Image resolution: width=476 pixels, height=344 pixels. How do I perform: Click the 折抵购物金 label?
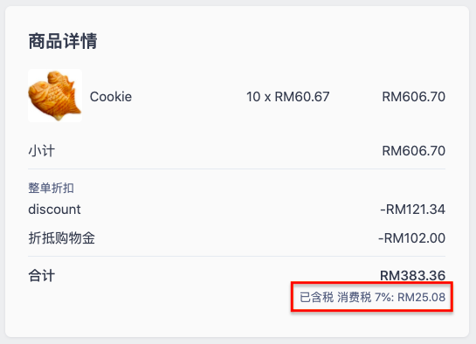[x=62, y=238]
